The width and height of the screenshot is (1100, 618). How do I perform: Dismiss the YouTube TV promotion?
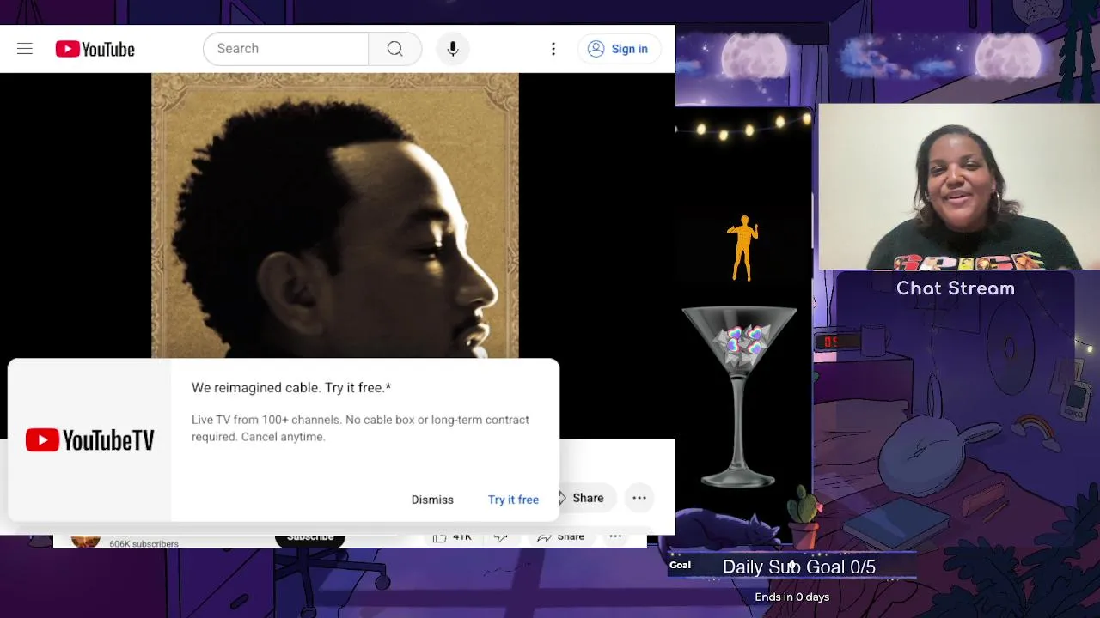pos(432,500)
